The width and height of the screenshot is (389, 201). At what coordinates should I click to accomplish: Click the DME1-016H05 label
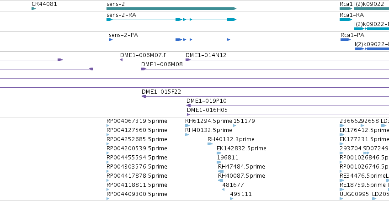click(207, 110)
